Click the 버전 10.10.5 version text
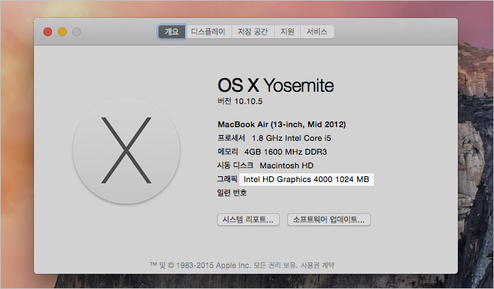494x289 pixels. [240, 101]
